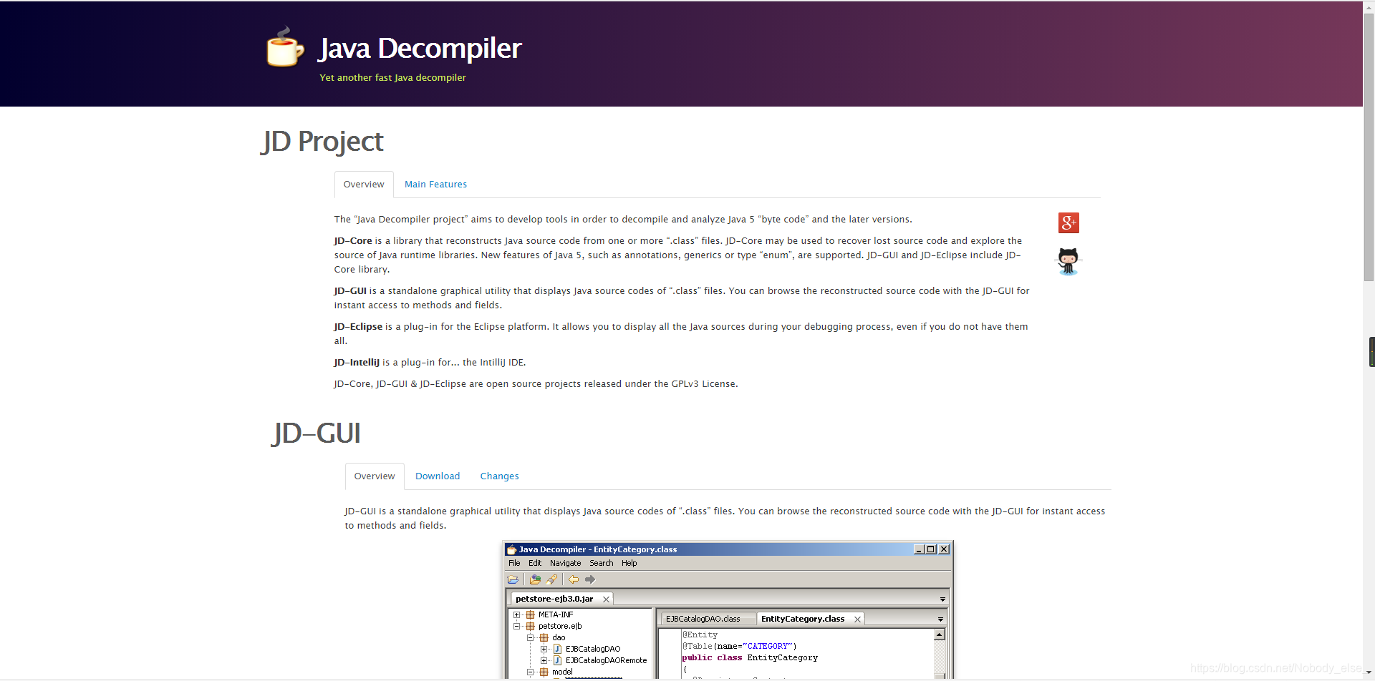Click the @Entity annotation in code
The image size is (1375, 681).
(x=700, y=635)
